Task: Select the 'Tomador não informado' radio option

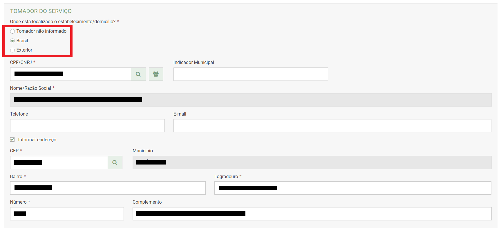Action: coord(12,31)
